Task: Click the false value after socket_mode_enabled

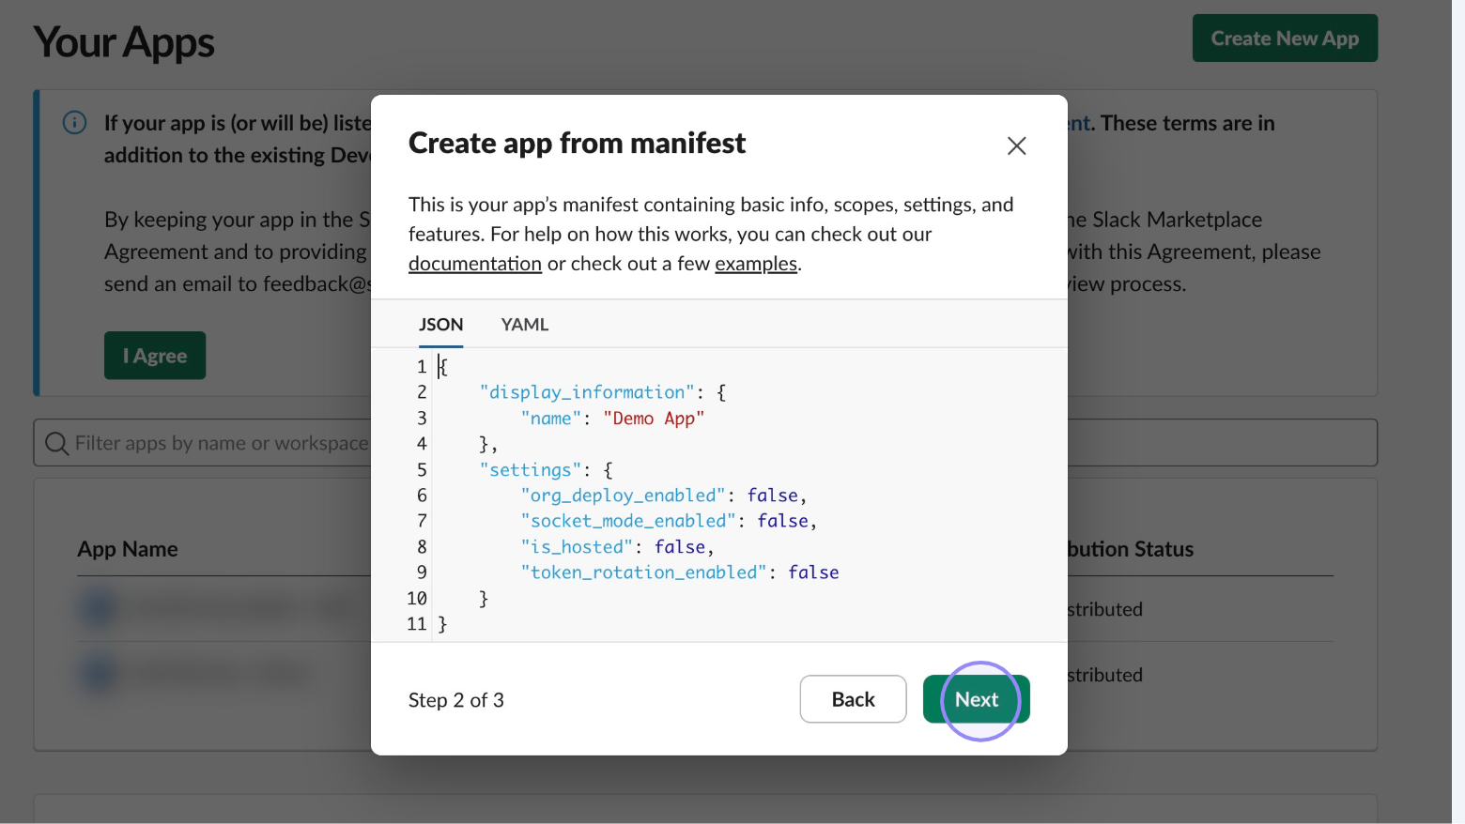Action: click(x=782, y=521)
